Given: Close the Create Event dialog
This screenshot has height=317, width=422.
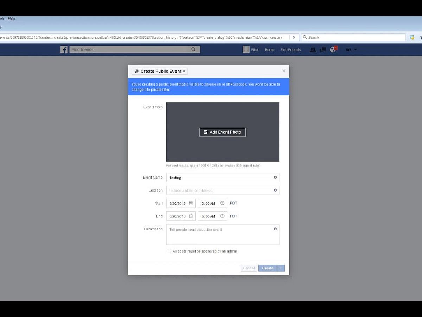Looking at the screenshot, I should click(284, 71).
